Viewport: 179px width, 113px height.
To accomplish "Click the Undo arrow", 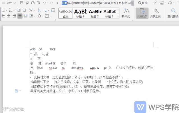I will [x=44, y=3].
